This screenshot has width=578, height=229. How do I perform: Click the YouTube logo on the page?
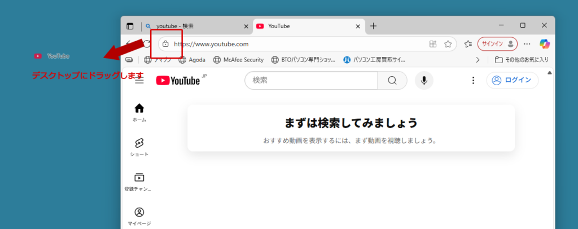(x=178, y=80)
